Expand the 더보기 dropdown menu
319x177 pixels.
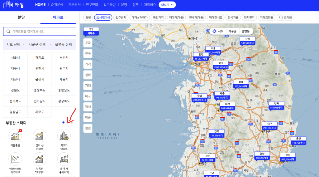(x=167, y=5)
